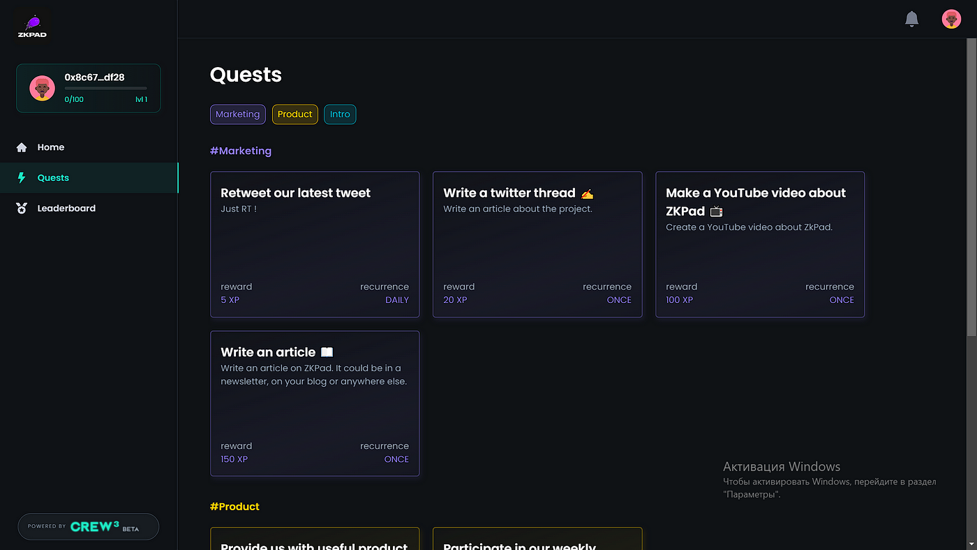The image size is (977, 550).
Task: Click the TV emoji on YouTube video card
Action: [716, 211]
